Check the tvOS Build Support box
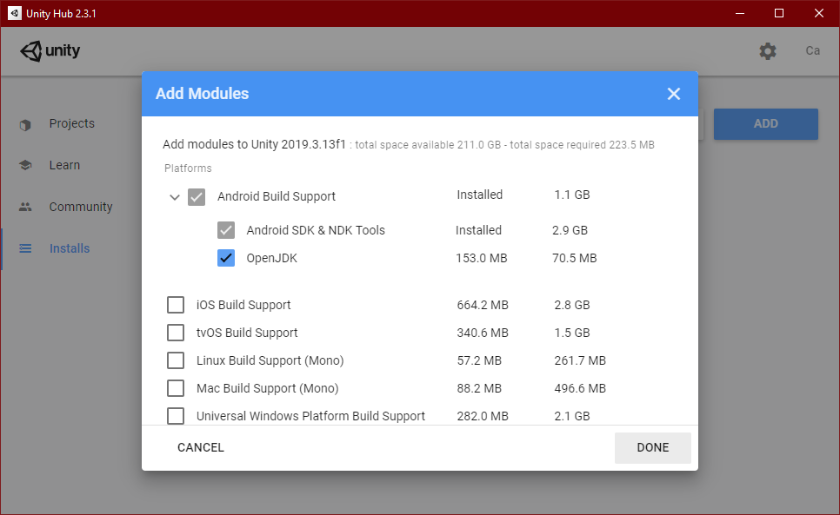The height and width of the screenshot is (515, 840). pos(176,333)
